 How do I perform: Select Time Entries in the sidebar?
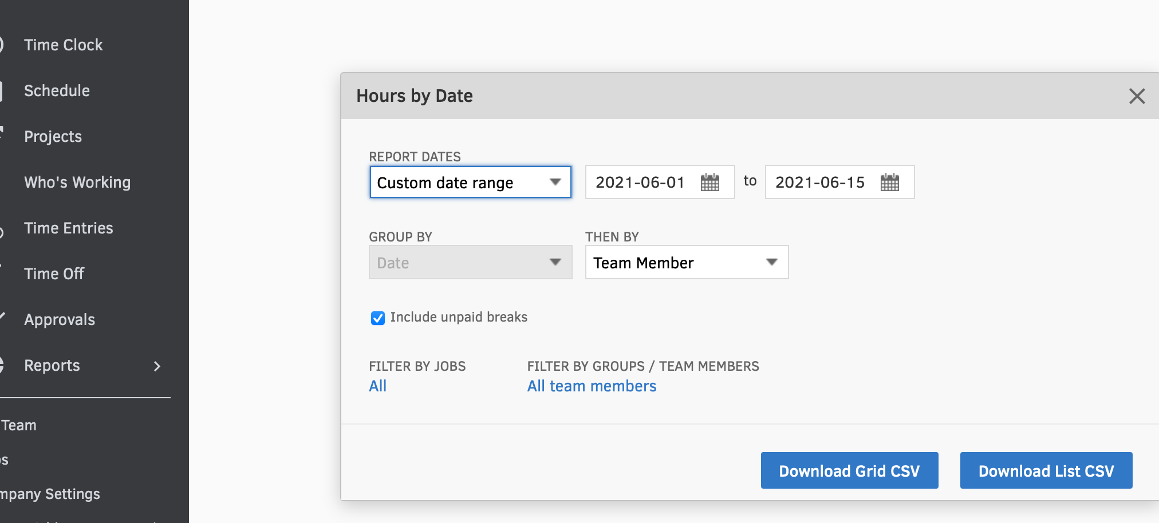tap(68, 228)
